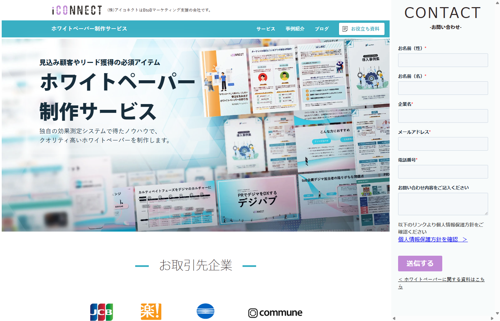Screen dimensions: 500x321
Task: Open the サービス navigation menu
Action: 266,29
